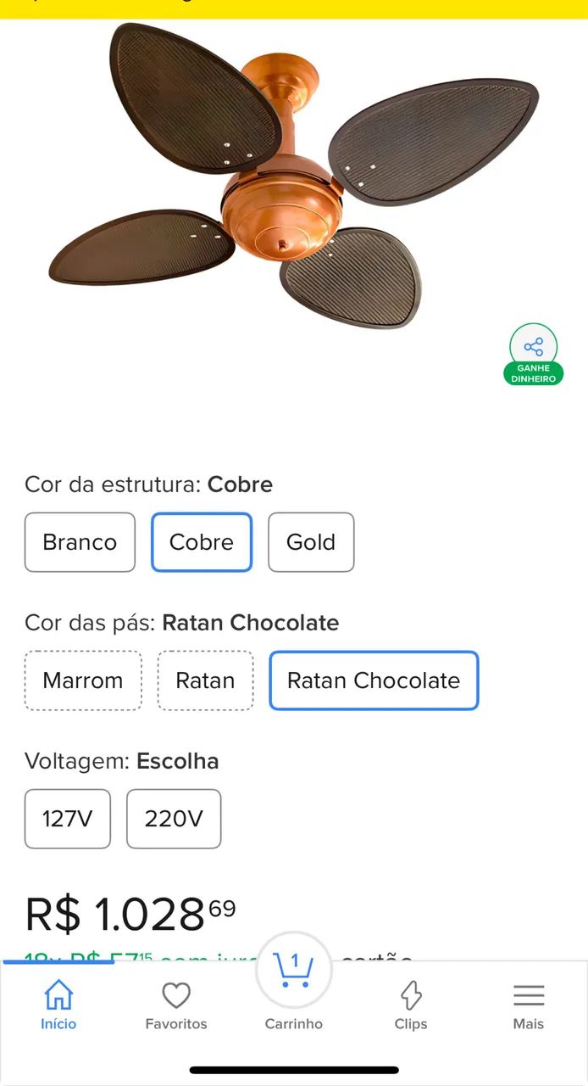Select the Ratan blade color
588x1086 pixels.
click(x=204, y=680)
